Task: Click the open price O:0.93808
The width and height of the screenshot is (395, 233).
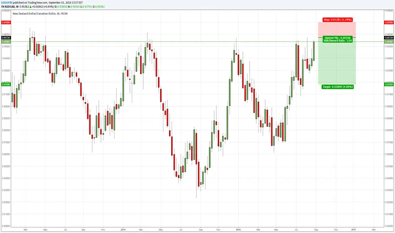Action: pyautogui.click(x=61, y=6)
